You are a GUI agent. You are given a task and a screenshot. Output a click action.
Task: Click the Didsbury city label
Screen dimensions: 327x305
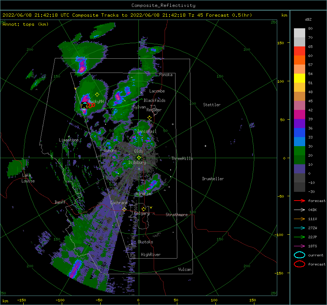(x=137, y=162)
